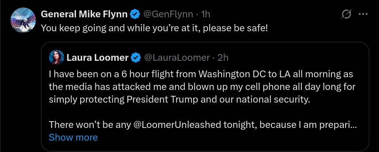Screen dimensions: 379x152
Task: Click the @LauraLoomer handle
Action: [x=177, y=58]
